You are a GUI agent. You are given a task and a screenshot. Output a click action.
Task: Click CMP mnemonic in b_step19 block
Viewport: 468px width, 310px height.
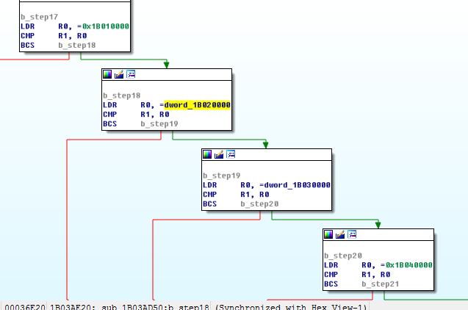[210, 195]
